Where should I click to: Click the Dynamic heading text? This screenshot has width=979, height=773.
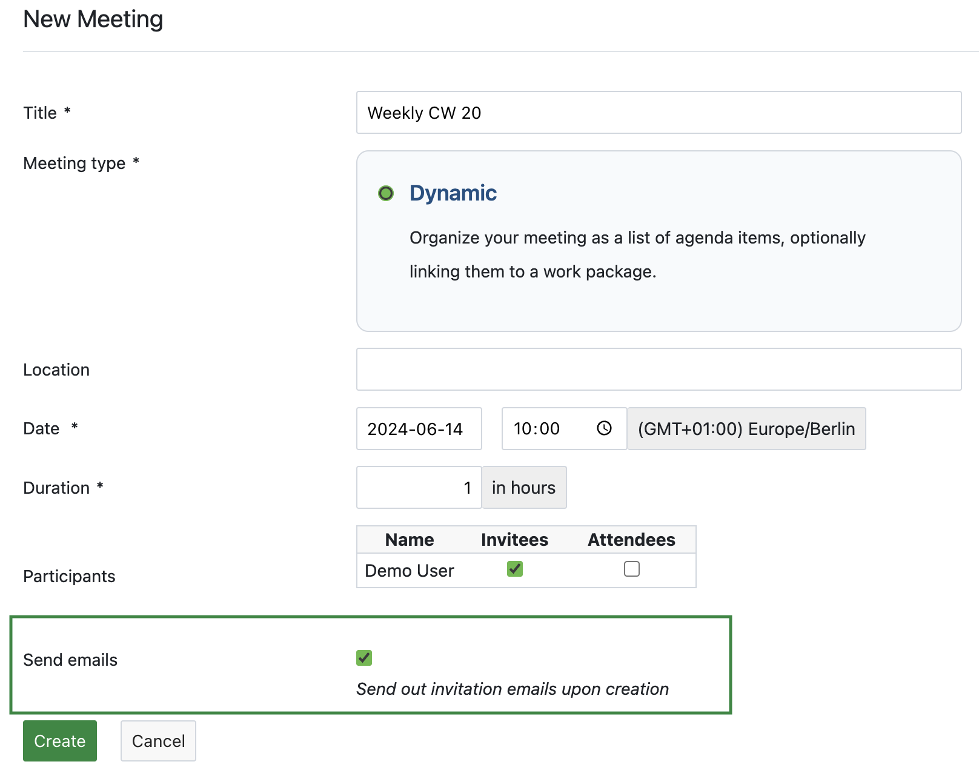(453, 193)
